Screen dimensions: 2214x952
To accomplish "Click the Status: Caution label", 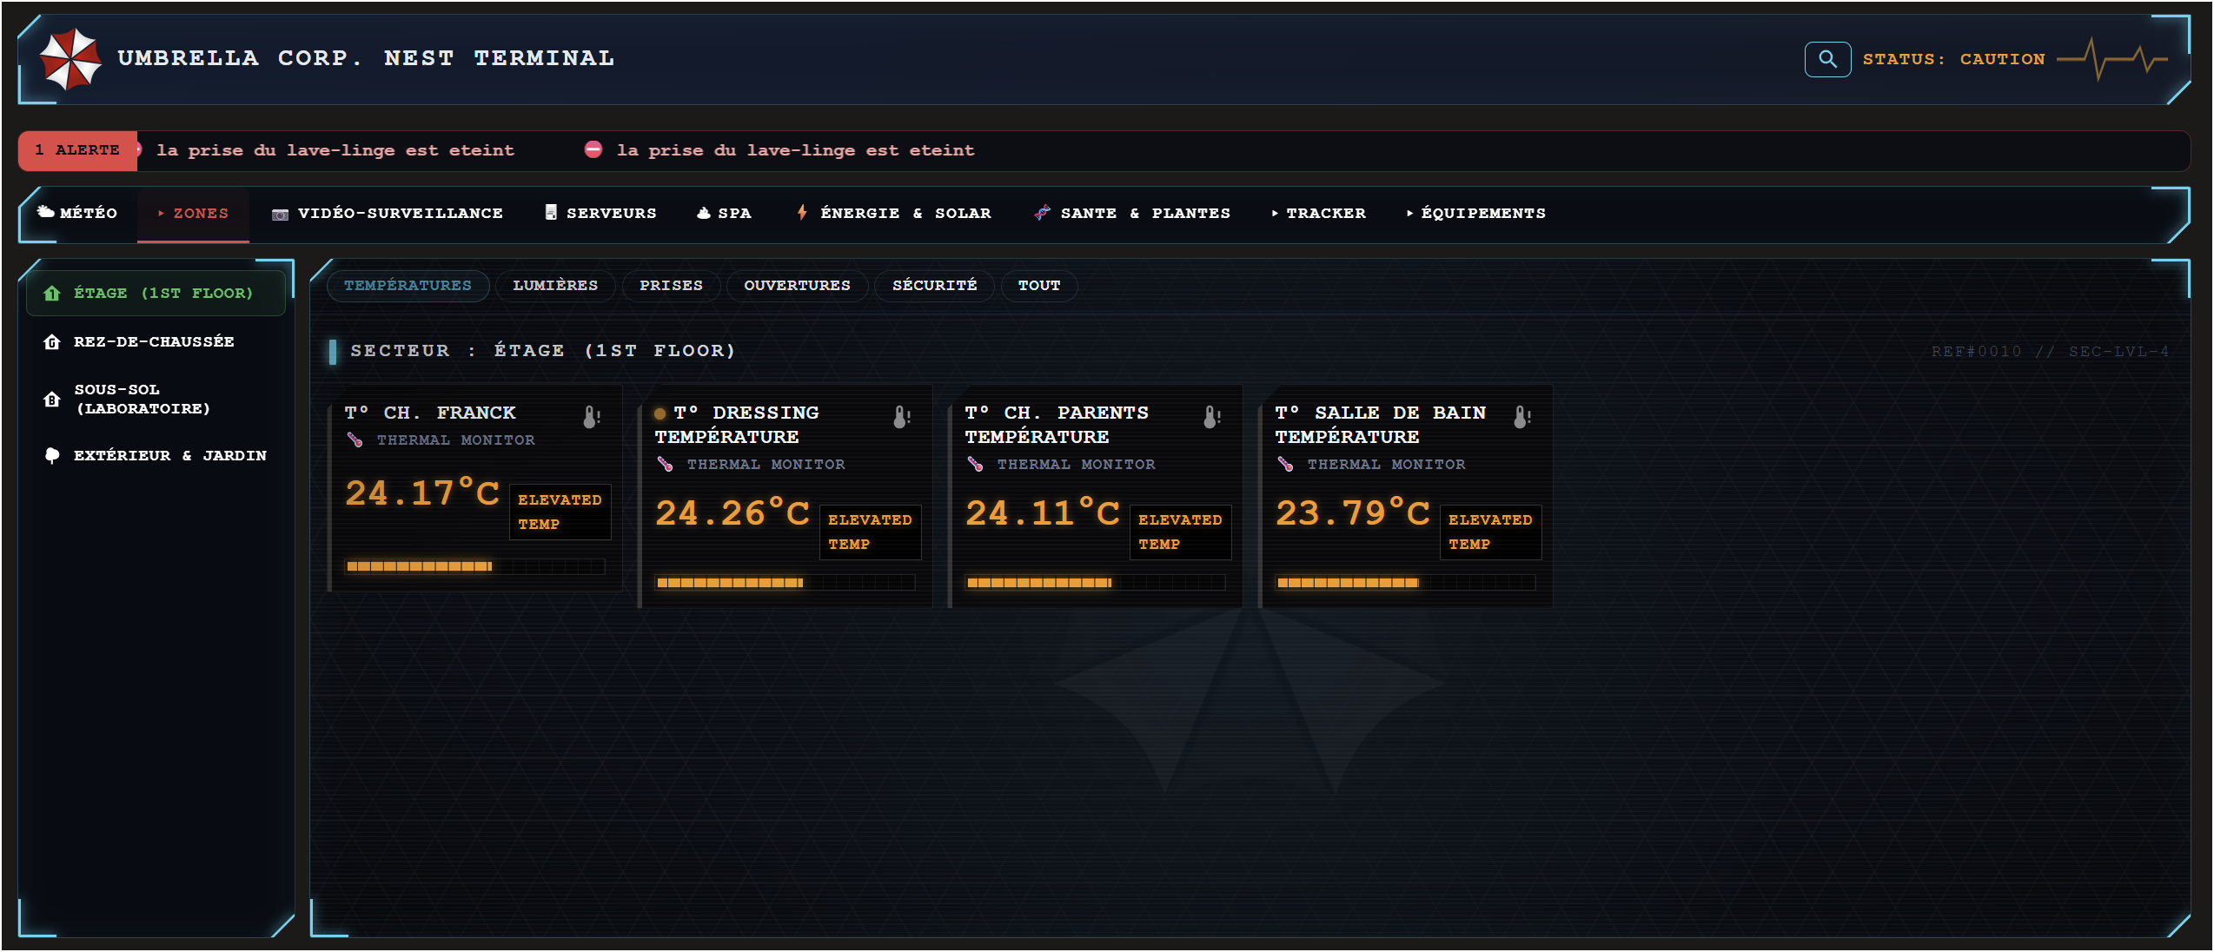I will (1953, 59).
